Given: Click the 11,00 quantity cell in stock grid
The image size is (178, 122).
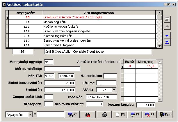Looking at the screenshot, I should 146,66.
